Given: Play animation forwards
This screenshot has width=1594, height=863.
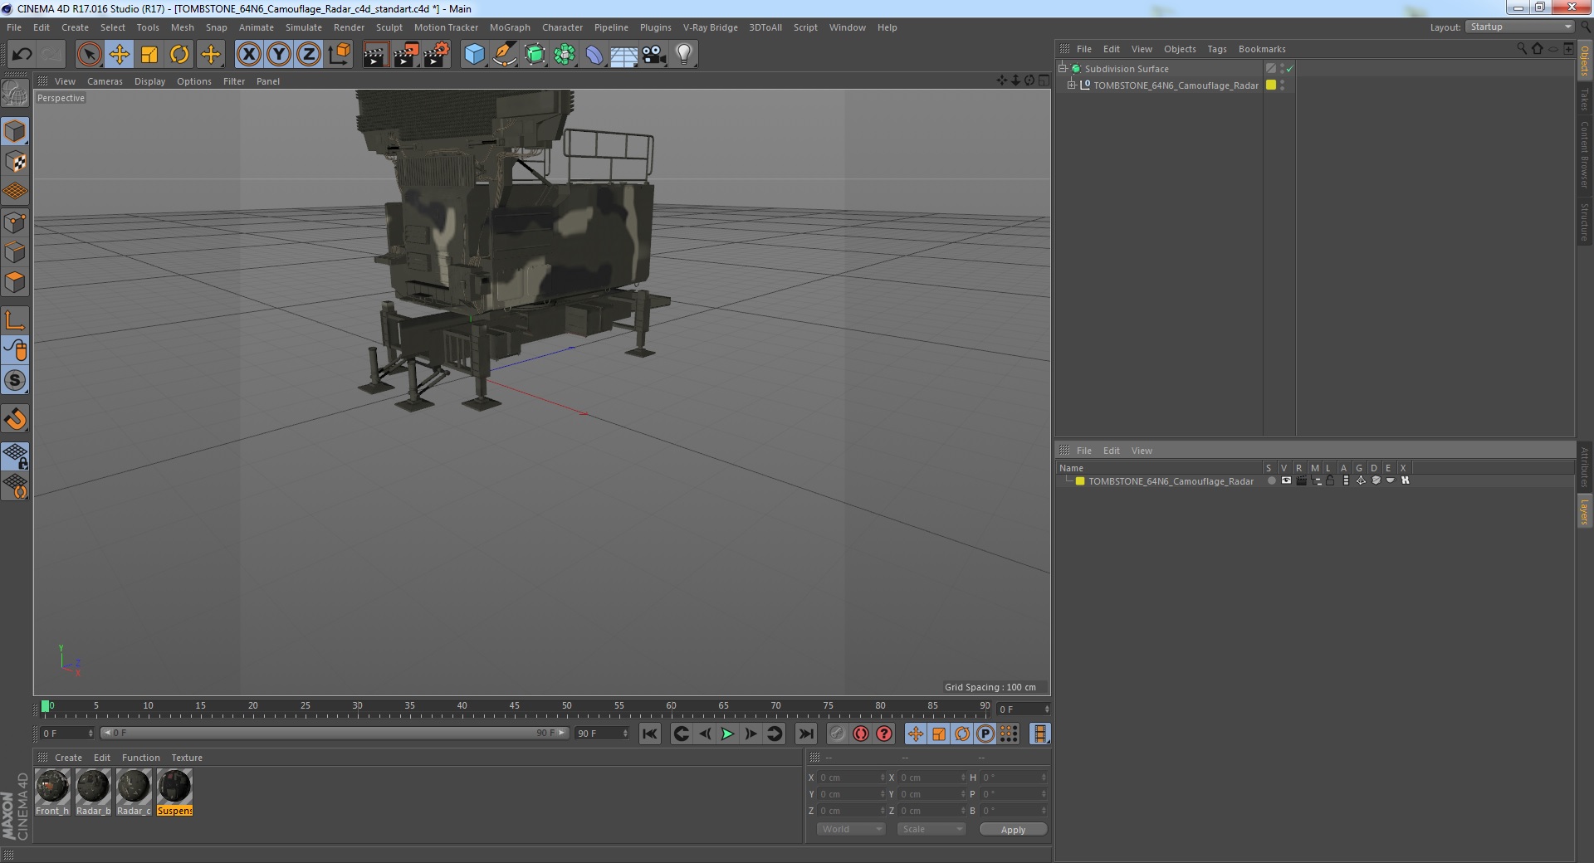Looking at the screenshot, I should pos(727,734).
